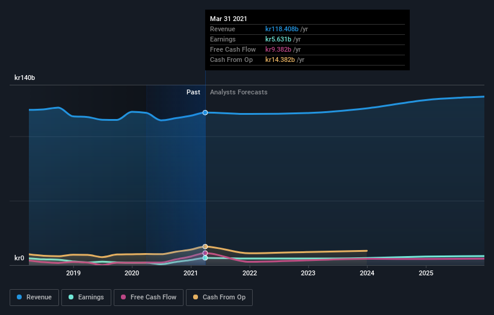Click the 2020 x-axis label
Viewport: 494px width, 315px height.
132,273
